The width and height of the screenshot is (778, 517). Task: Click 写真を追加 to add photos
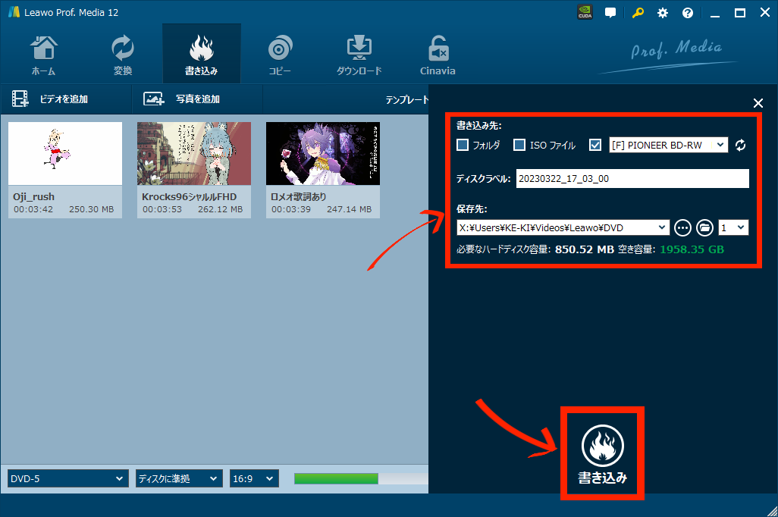tap(182, 99)
